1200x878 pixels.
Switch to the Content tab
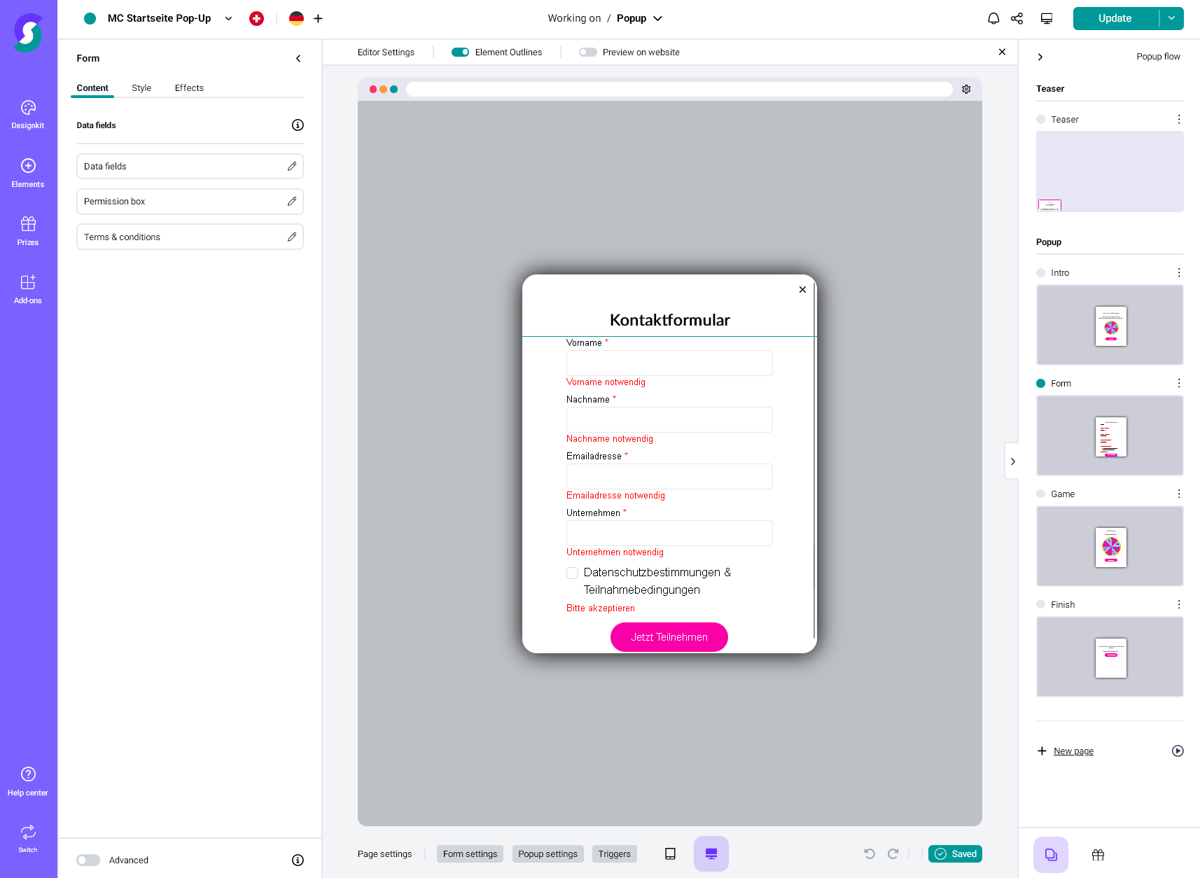[92, 88]
